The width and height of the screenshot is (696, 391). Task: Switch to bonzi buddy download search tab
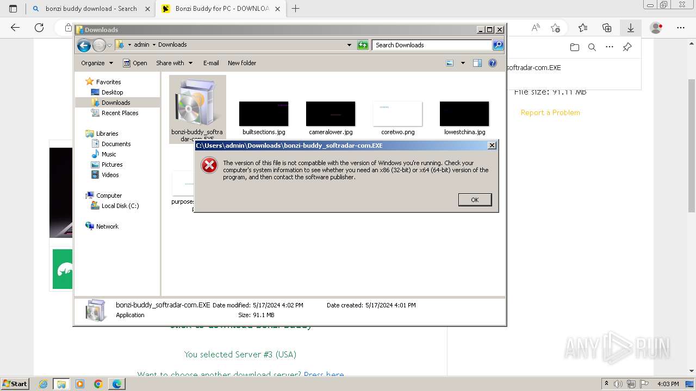90,9
